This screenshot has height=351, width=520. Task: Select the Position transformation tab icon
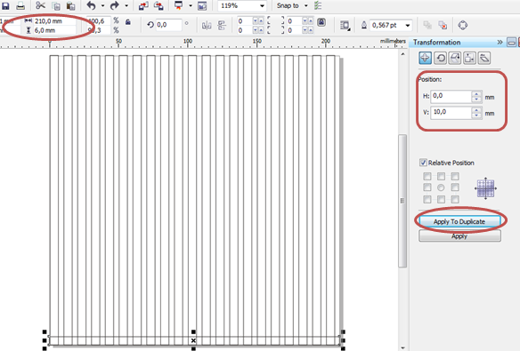click(x=425, y=58)
